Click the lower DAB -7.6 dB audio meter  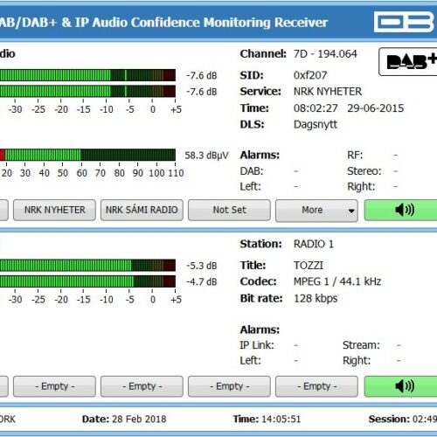pos(87,91)
